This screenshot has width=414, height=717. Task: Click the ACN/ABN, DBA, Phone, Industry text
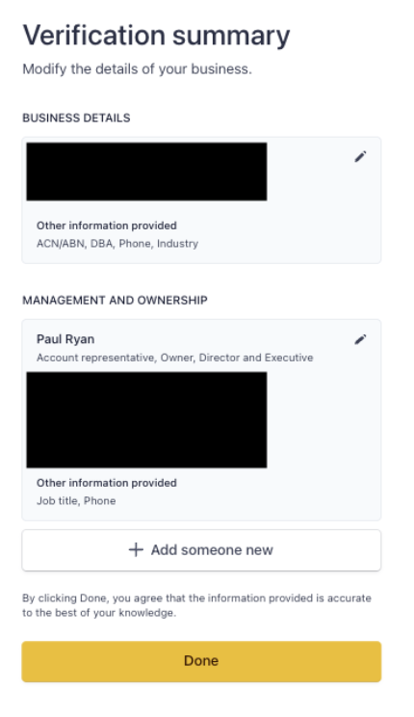click(117, 243)
